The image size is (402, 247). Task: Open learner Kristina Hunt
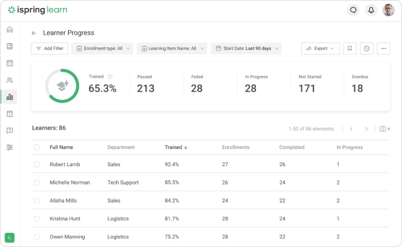tap(65, 219)
